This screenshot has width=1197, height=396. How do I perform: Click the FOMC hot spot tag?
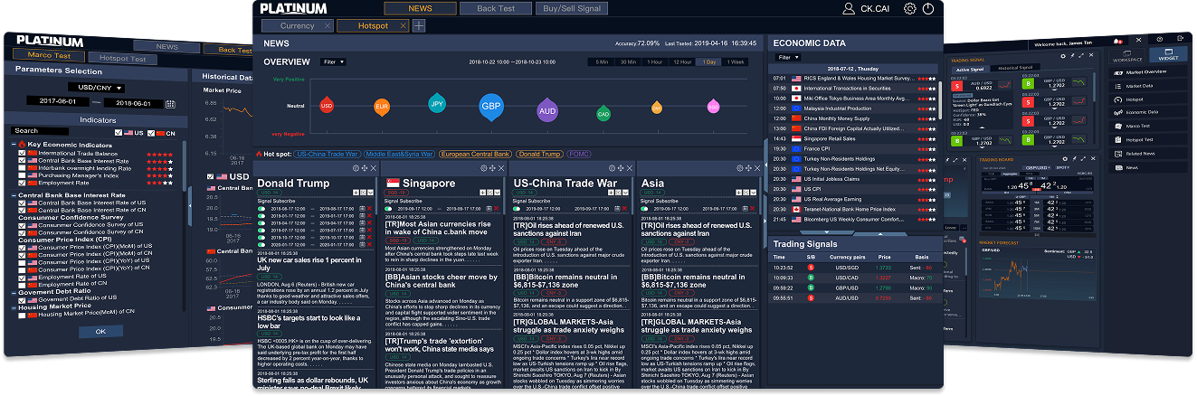(579, 155)
